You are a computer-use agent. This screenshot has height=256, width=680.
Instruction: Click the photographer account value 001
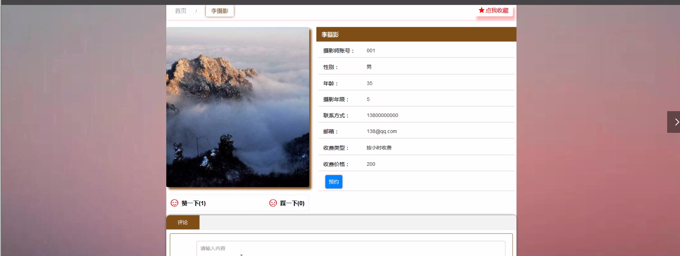[371, 51]
